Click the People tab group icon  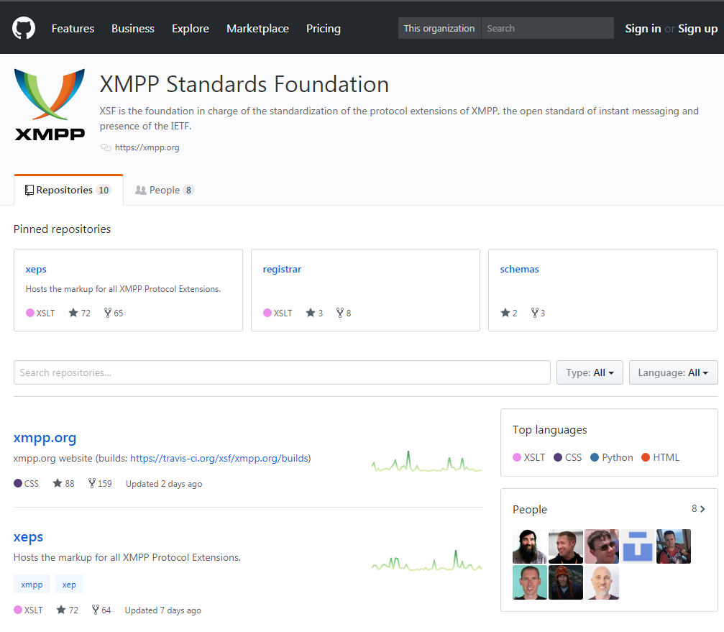click(x=141, y=191)
